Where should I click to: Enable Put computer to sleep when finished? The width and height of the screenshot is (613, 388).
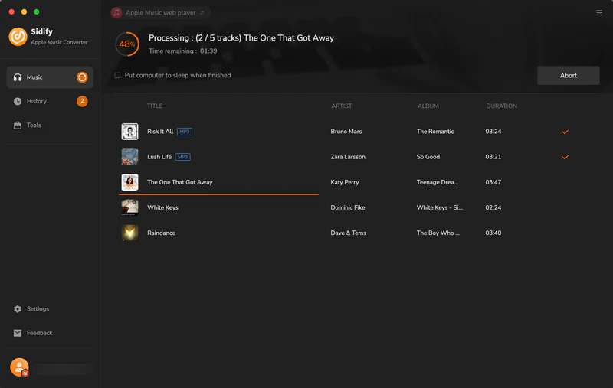(117, 75)
